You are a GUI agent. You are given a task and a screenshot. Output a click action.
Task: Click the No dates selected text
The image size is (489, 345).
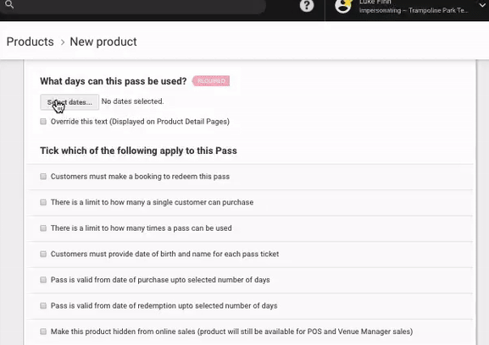point(132,101)
